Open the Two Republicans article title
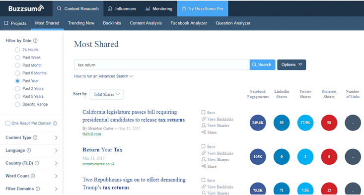The width and height of the screenshot is (364, 195). tap(134, 184)
